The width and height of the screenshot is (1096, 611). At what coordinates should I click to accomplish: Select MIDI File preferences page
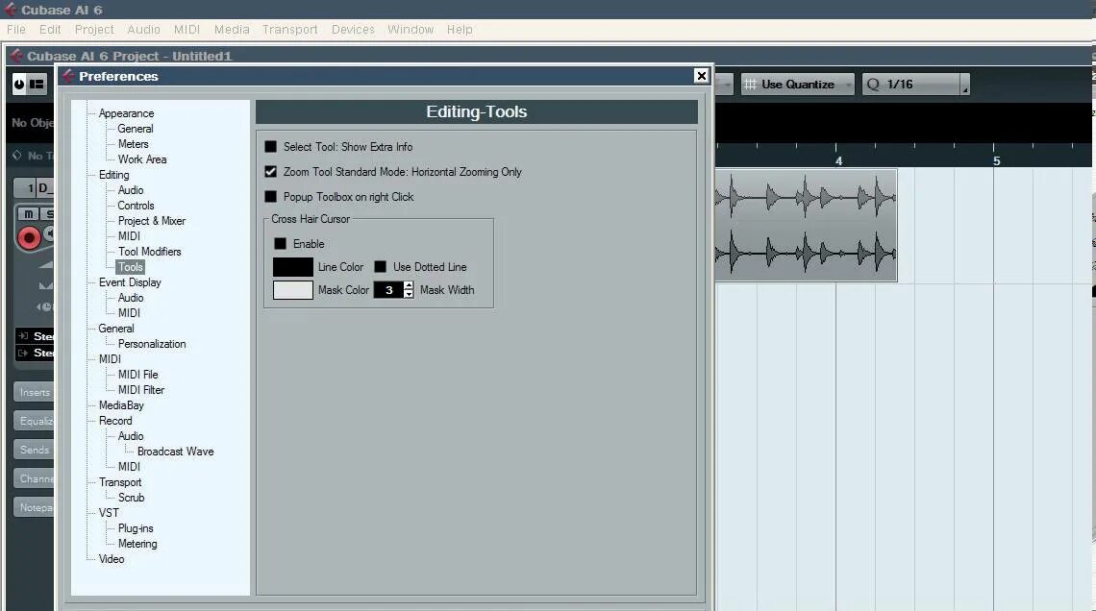click(137, 375)
